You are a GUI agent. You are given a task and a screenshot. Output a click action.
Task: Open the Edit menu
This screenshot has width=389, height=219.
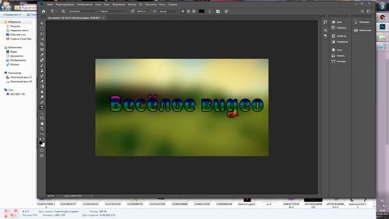pos(65,4)
